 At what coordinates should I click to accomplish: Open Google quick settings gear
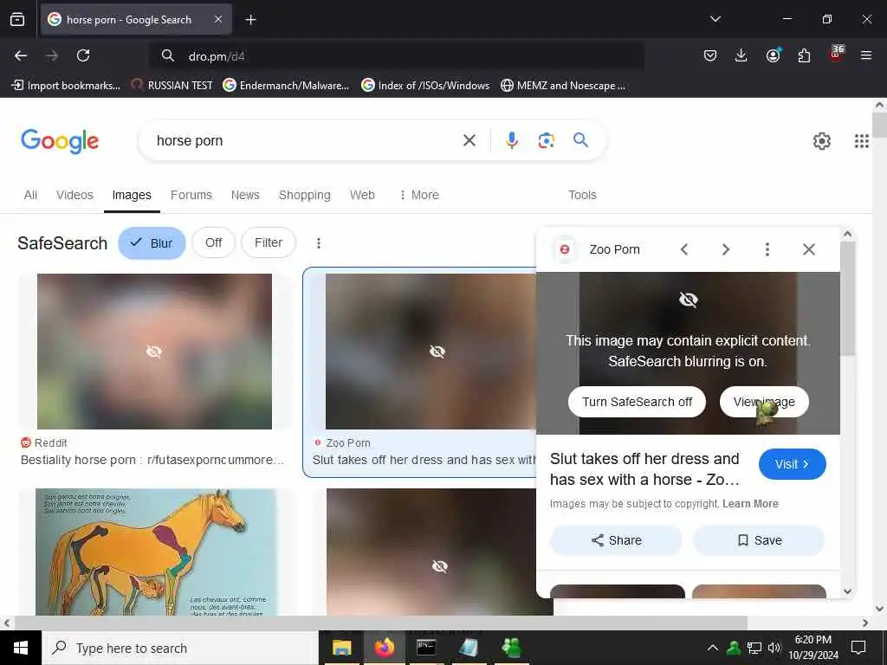point(822,141)
